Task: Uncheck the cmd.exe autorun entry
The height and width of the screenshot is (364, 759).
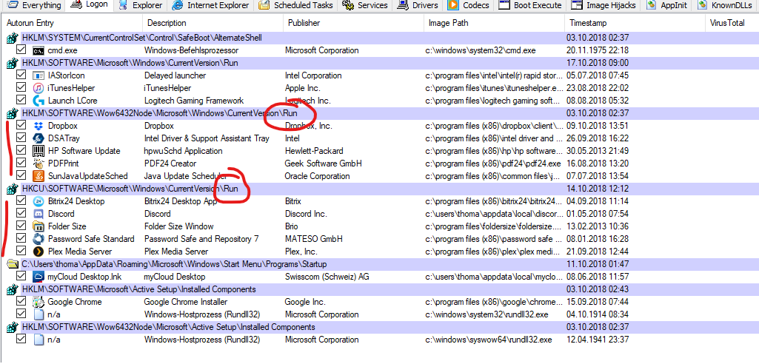Action: click(21, 50)
